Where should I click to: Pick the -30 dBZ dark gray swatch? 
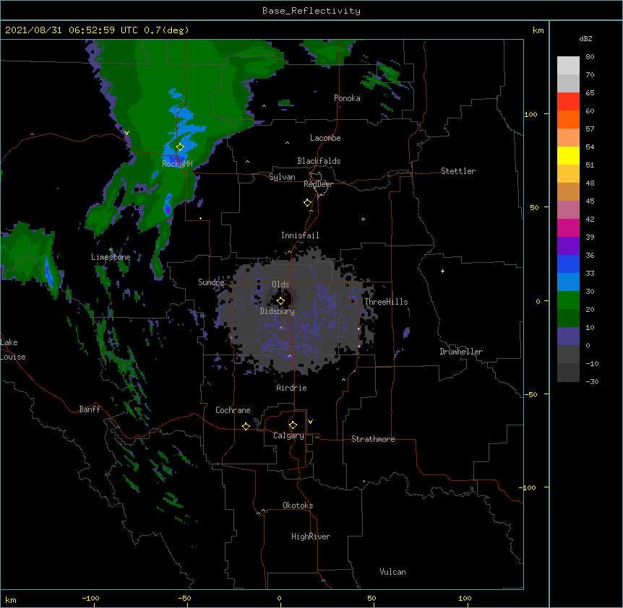[568, 373]
